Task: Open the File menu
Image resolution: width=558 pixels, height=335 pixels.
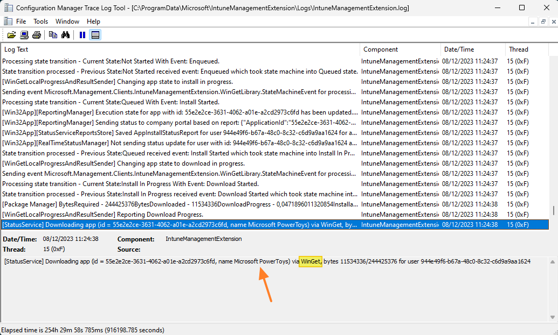Action: click(x=21, y=21)
